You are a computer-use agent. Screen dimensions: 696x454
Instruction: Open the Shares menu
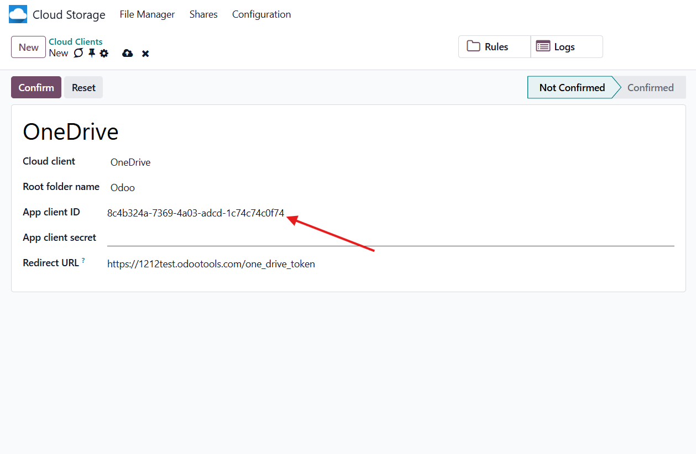(x=203, y=14)
